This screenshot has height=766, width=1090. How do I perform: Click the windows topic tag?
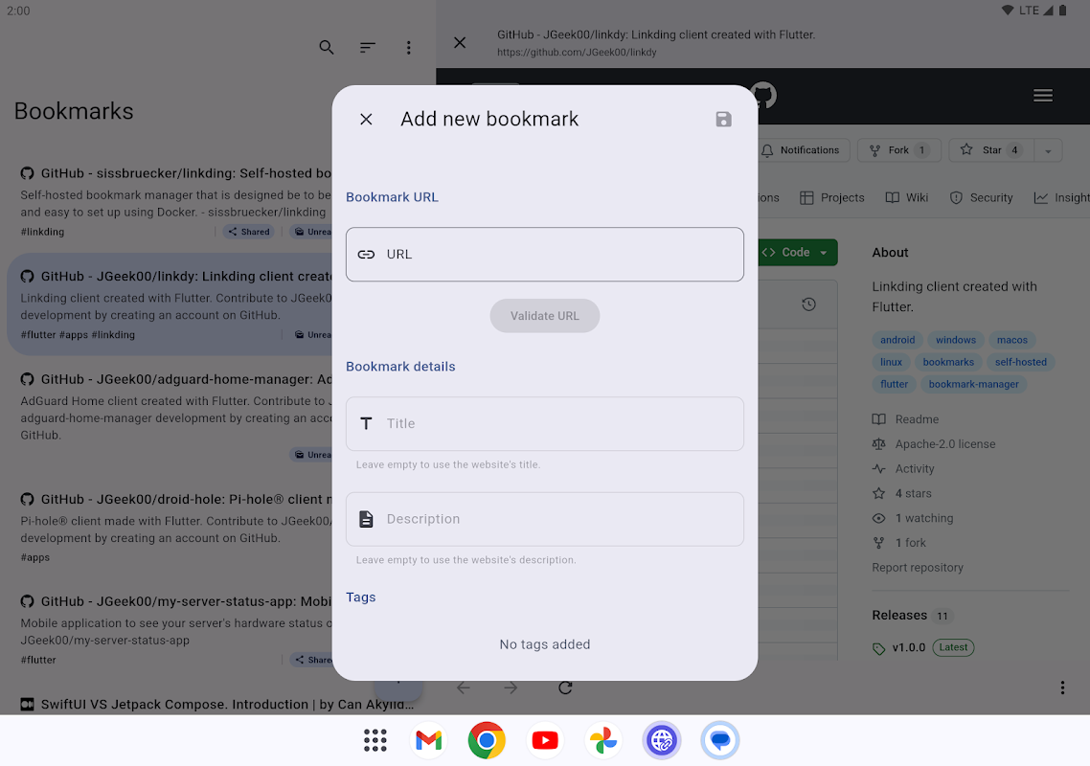pos(955,340)
